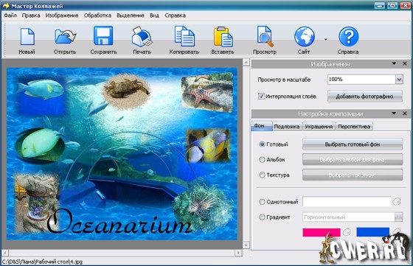Open a file with Открыть icon
Image resolution: width=413 pixels, height=266 pixels.
[x=65, y=37]
